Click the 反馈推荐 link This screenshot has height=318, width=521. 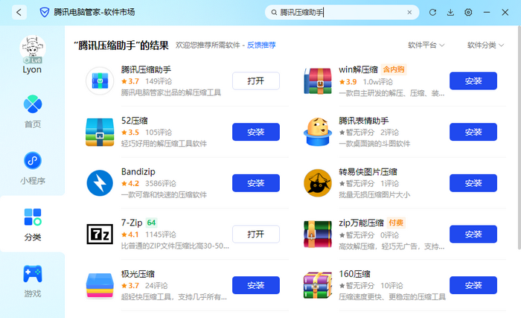click(260, 45)
